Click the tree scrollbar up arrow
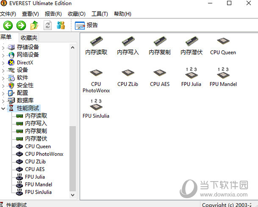Screen dimensions: 258x207 coord(73,48)
